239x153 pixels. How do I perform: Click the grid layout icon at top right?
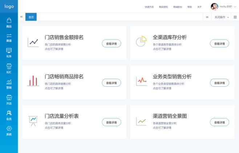(x=235, y=17)
